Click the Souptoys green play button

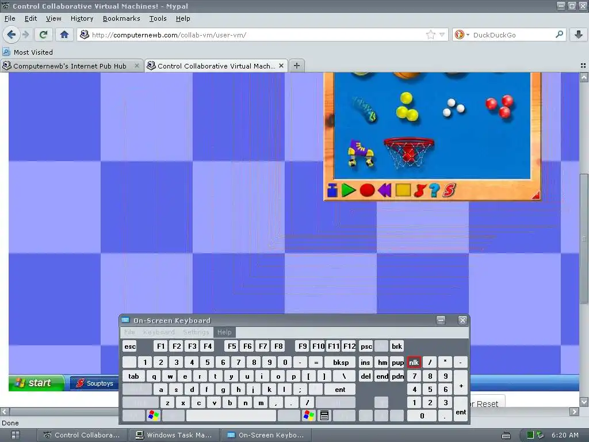tap(349, 190)
